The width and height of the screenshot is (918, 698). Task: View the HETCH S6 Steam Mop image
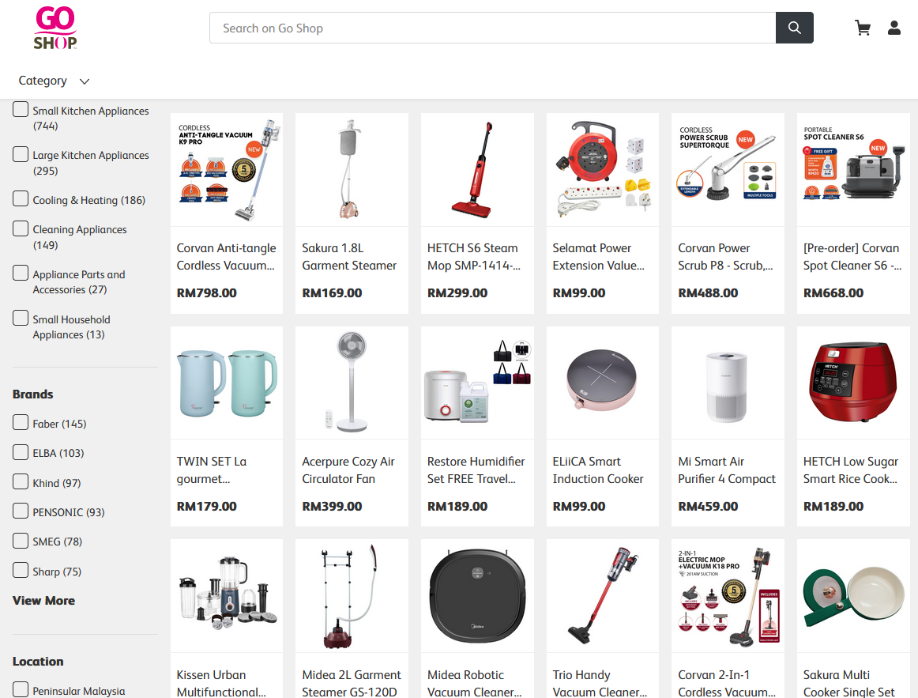[477, 169]
